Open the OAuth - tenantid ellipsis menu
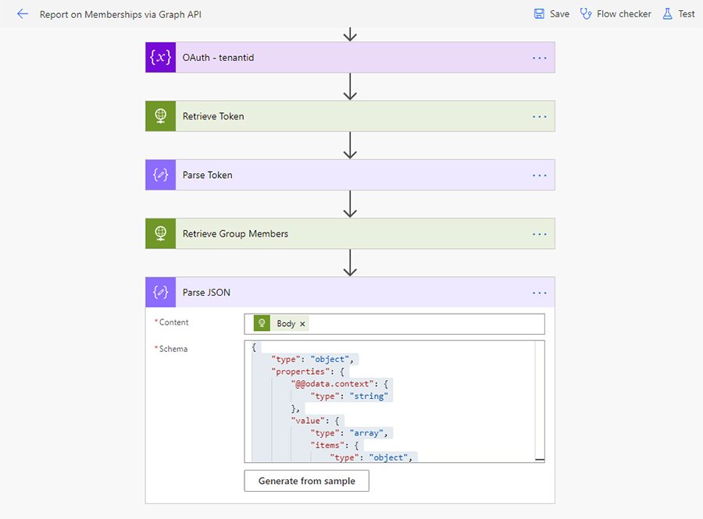This screenshot has width=703, height=519. [x=539, y=58]
